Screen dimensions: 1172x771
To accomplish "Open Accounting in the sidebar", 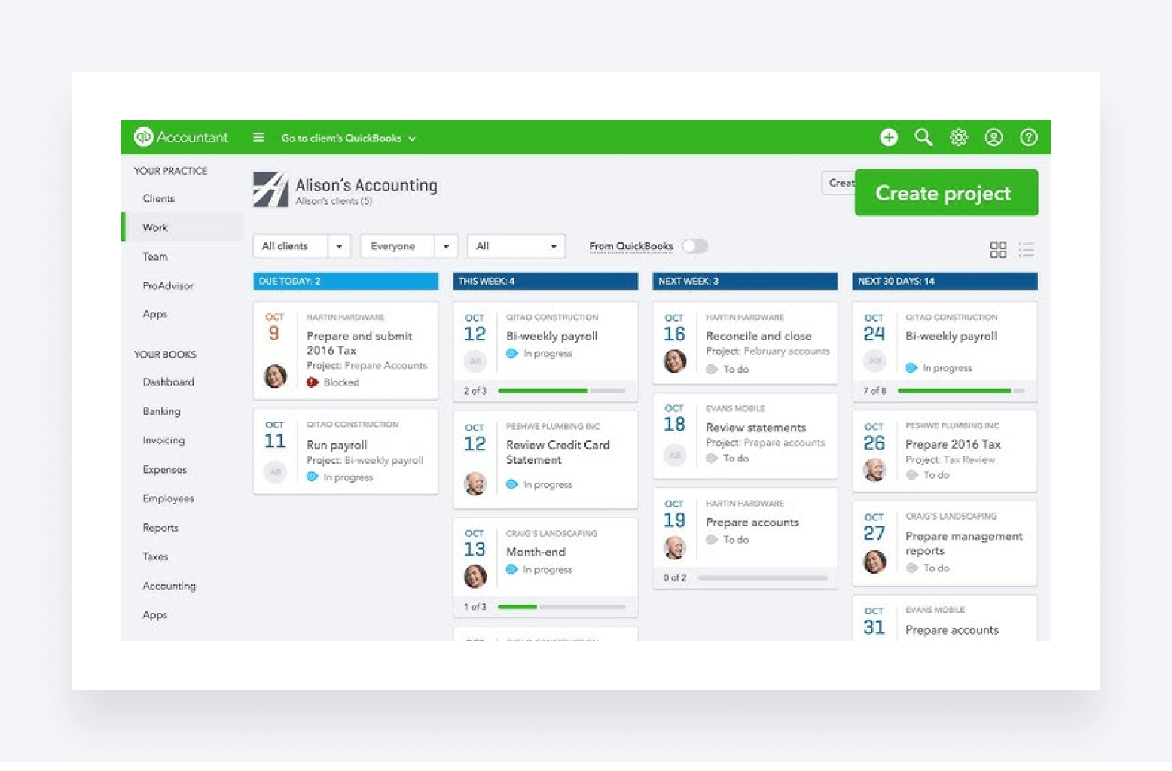I will (169, 586).
